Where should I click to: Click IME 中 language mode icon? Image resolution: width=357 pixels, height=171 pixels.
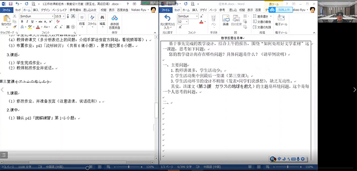tap(279, 159)
